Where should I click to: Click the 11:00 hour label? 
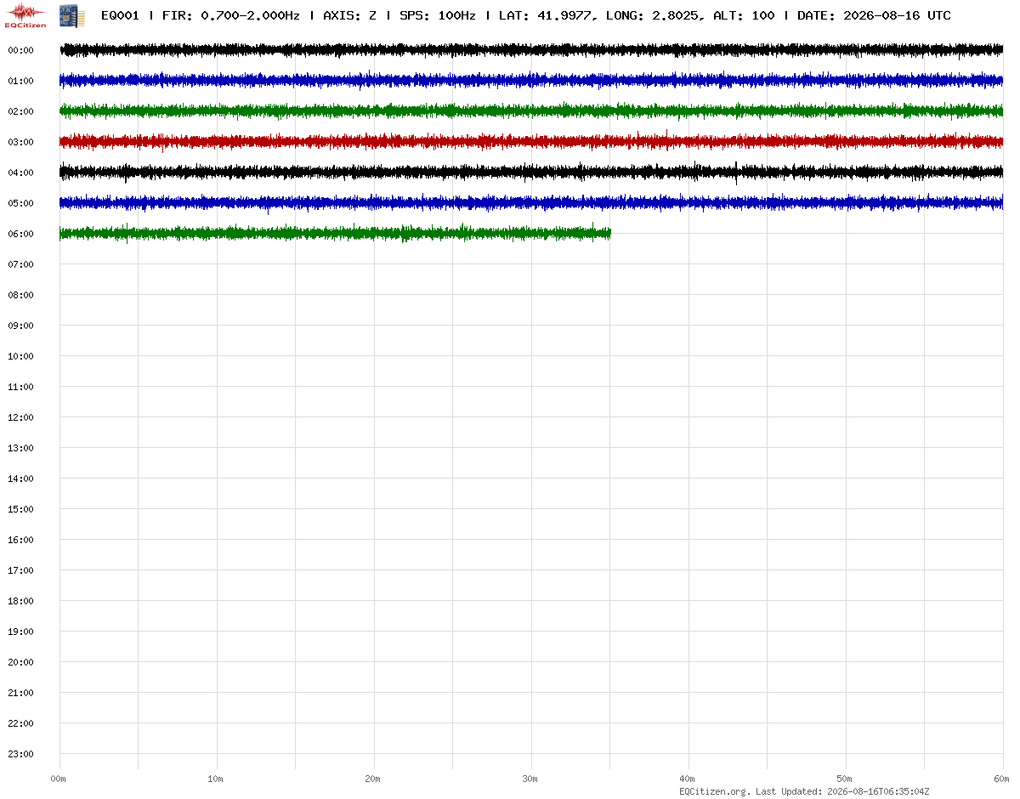tap(20, 387)
